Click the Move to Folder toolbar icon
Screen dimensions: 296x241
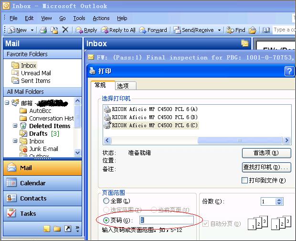coord(54,30)
